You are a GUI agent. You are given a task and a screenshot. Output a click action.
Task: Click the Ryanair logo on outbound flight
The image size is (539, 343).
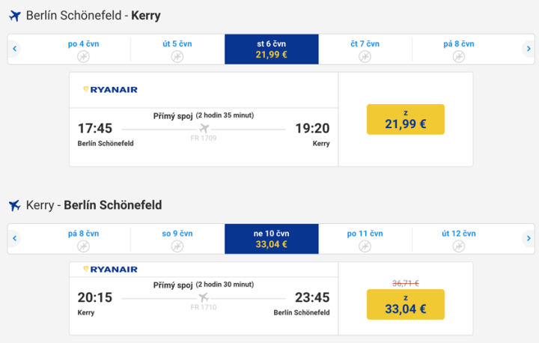tap(110, 89)
